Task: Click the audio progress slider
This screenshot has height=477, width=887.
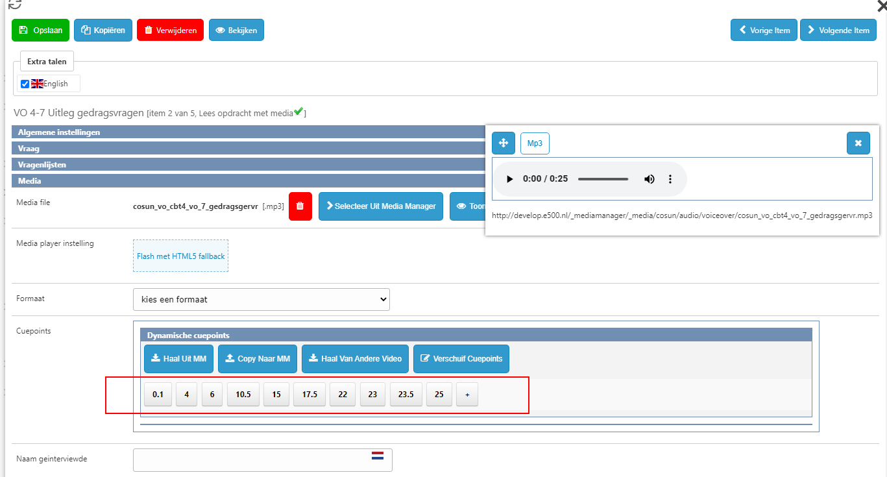Action: tap(603, 179)
